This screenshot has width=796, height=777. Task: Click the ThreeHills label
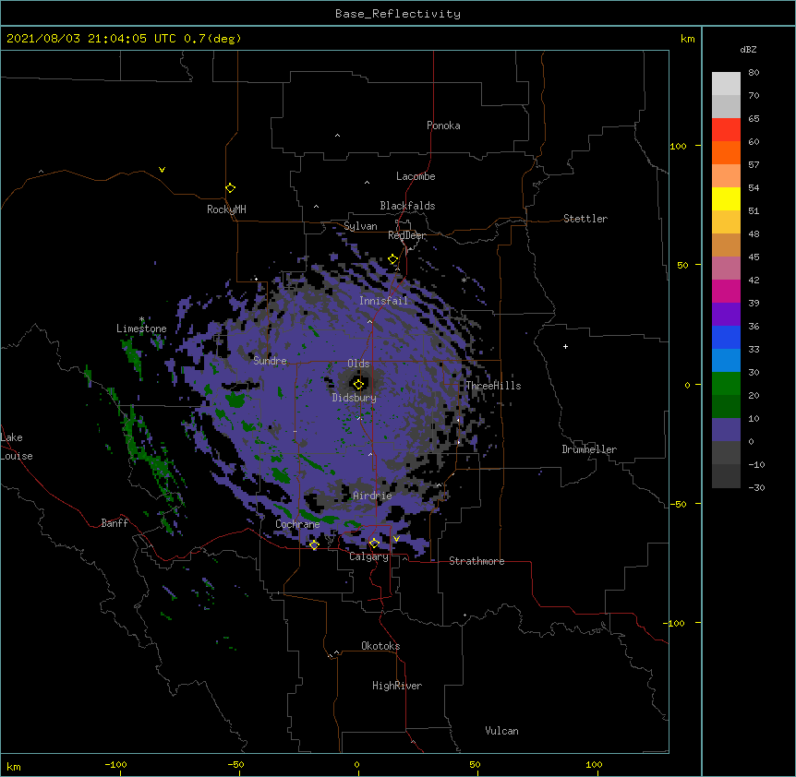[x=493, y=386]
